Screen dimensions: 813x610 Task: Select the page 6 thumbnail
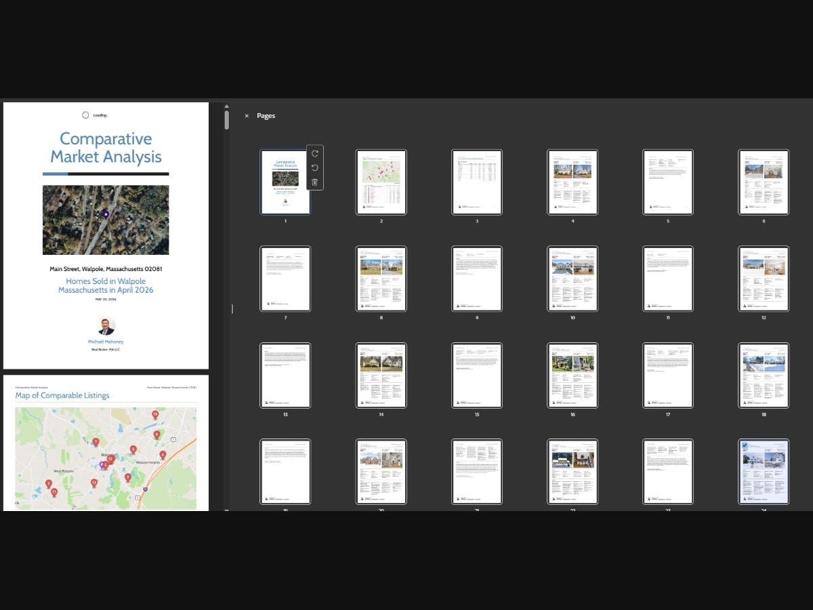(764, 182)
